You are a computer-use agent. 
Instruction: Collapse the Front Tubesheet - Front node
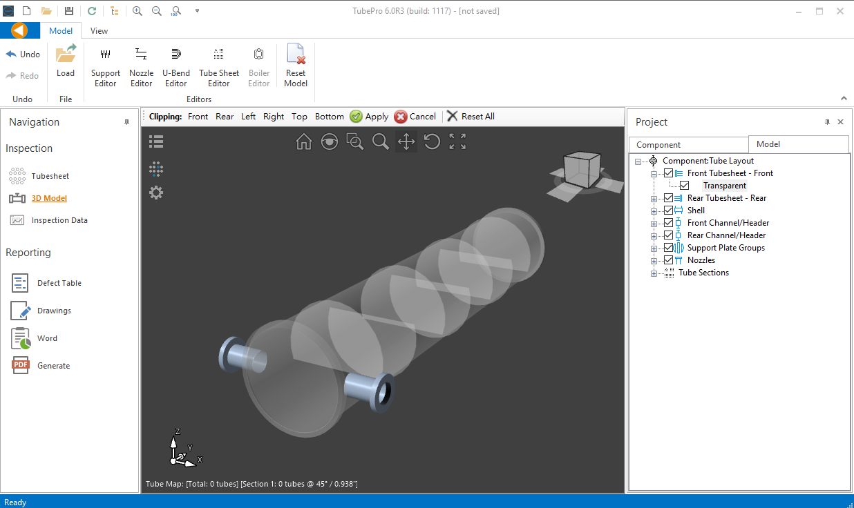(654, 174)
